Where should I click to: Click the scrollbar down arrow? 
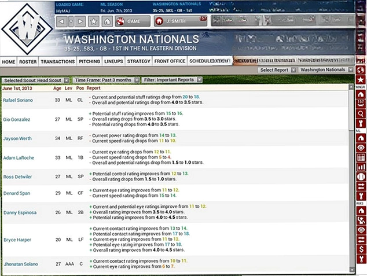351,270
